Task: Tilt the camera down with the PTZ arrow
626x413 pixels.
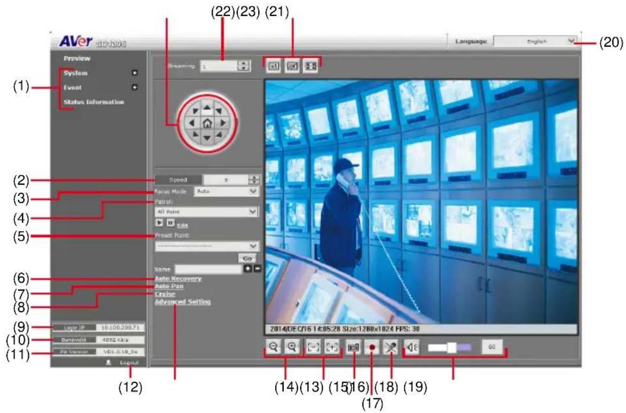Action: click(x=208, y=137)
